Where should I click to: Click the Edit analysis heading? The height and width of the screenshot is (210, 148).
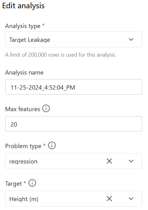click(x=23, y=6)
